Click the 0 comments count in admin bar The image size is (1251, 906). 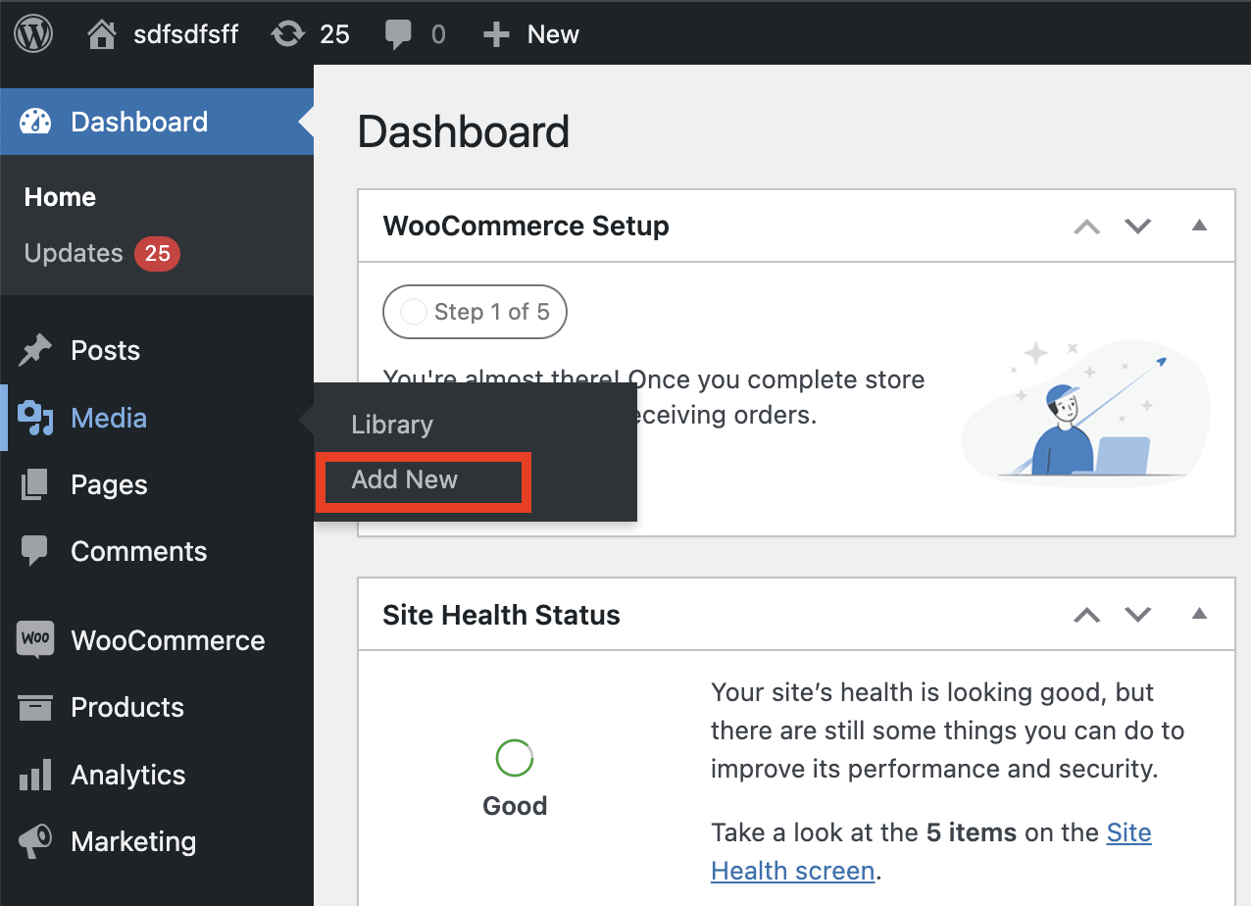(x=438, y=35)
